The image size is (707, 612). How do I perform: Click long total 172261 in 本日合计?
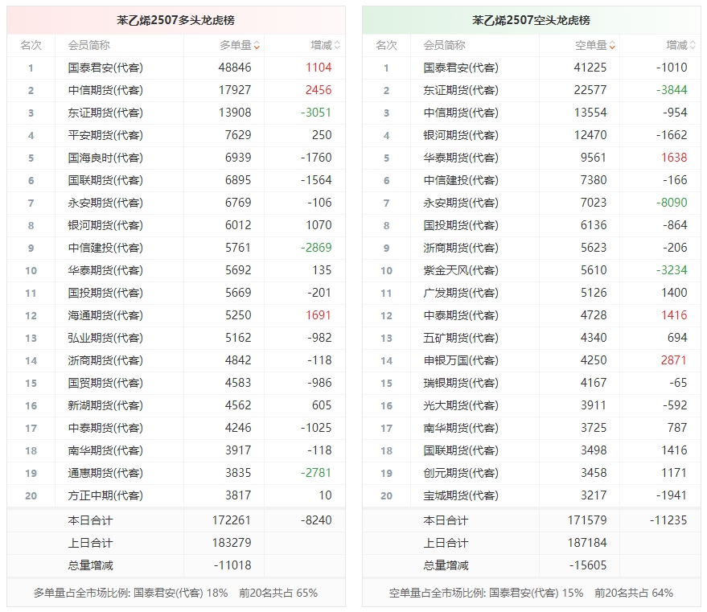coord(232,520)
